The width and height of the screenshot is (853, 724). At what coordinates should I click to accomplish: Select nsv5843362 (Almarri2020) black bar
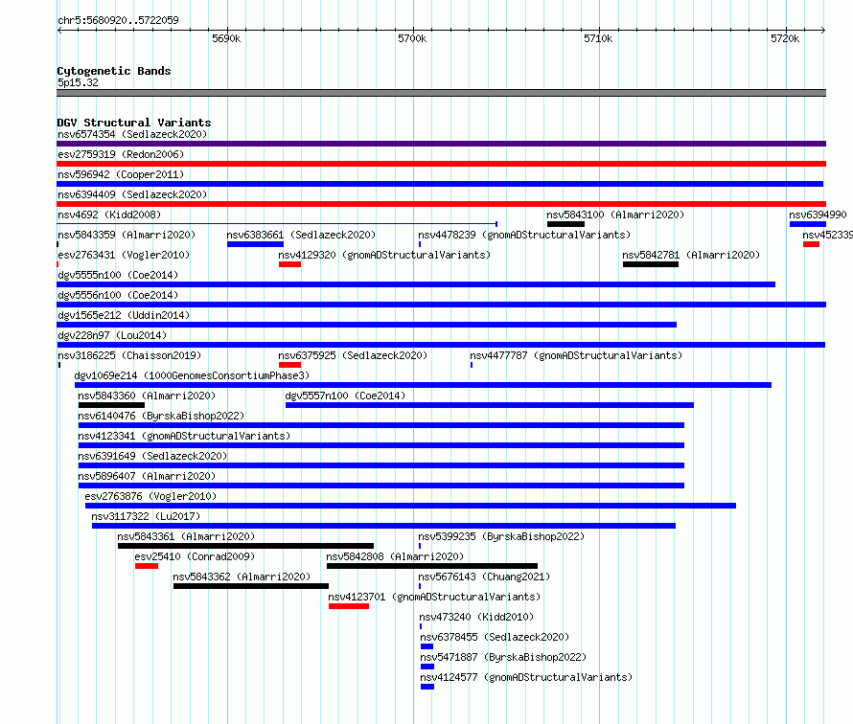251,586
